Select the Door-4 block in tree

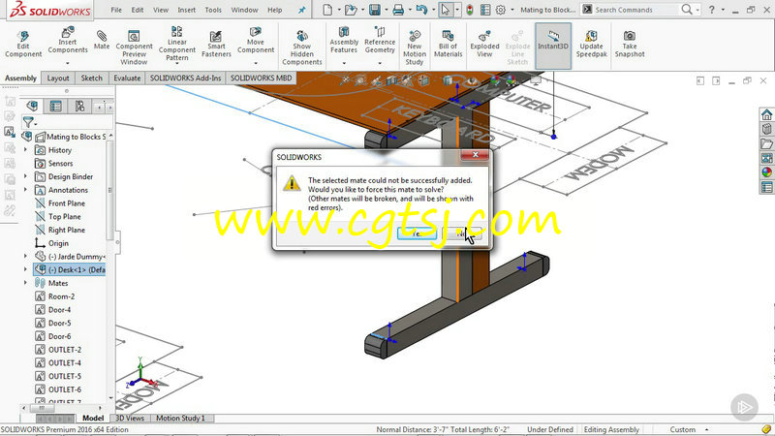59,309
